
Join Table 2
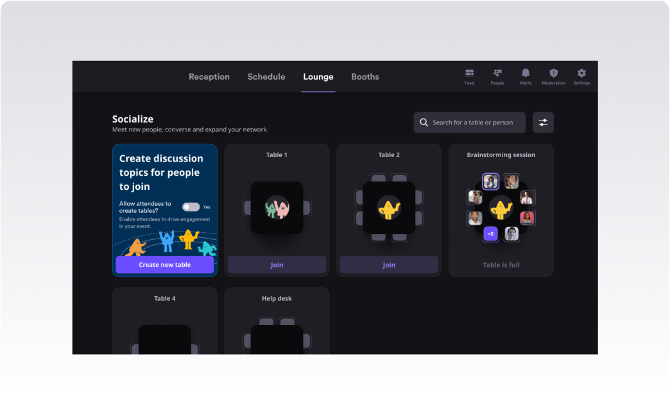coord(389,265)
